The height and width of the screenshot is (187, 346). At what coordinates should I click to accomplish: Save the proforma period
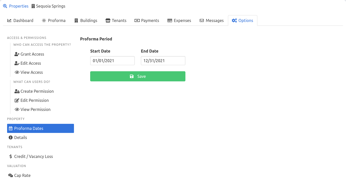(x=138, y=76)
